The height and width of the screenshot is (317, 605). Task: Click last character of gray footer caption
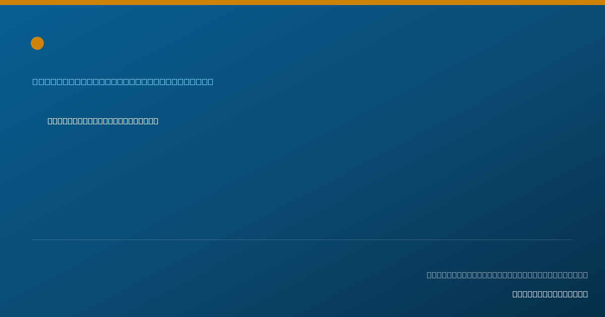[585, 275]
